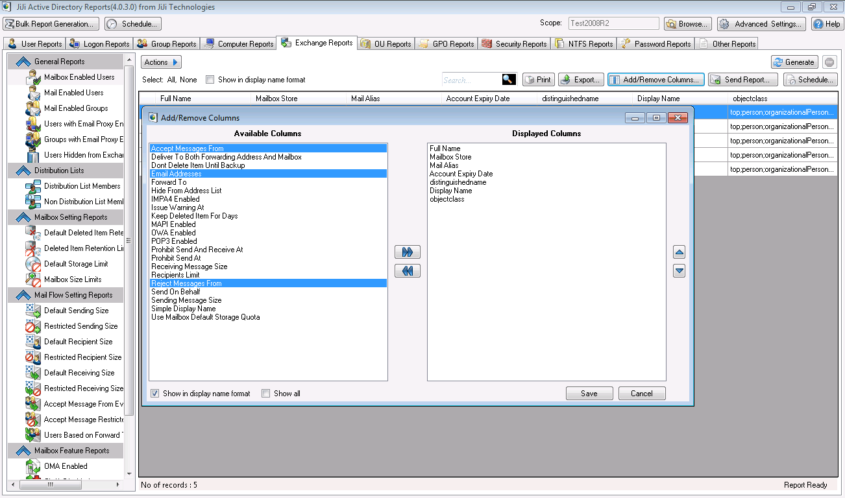Image resolution: width=845 pixels, height=498 pixels.
Task: Click Accept Message Restricted icon
Action: click(x=34, y=420)
